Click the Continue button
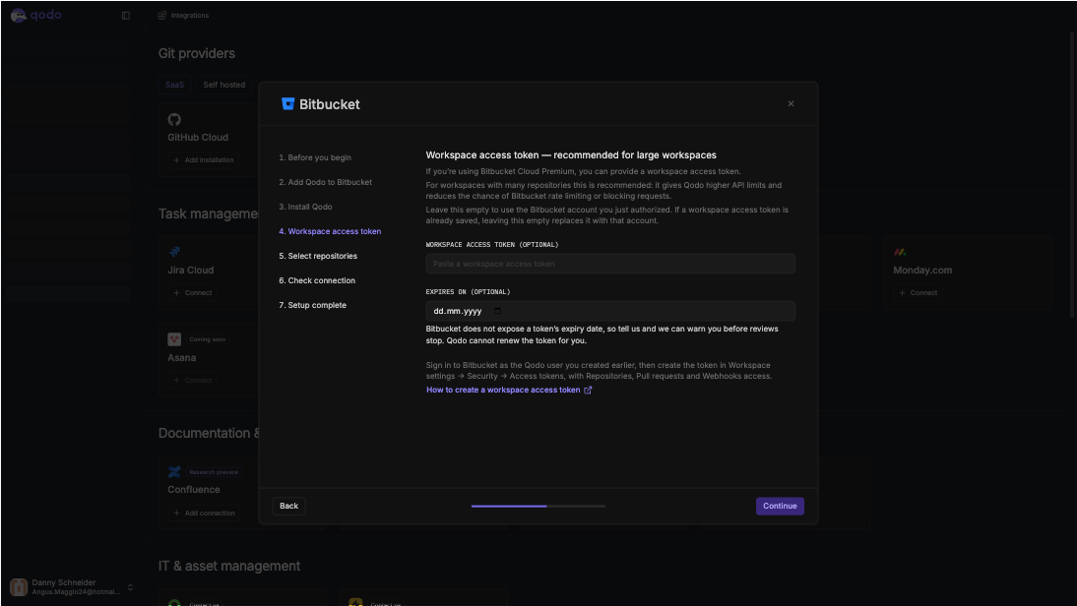This screenshot has width=1077, height=606. [780, 506]
